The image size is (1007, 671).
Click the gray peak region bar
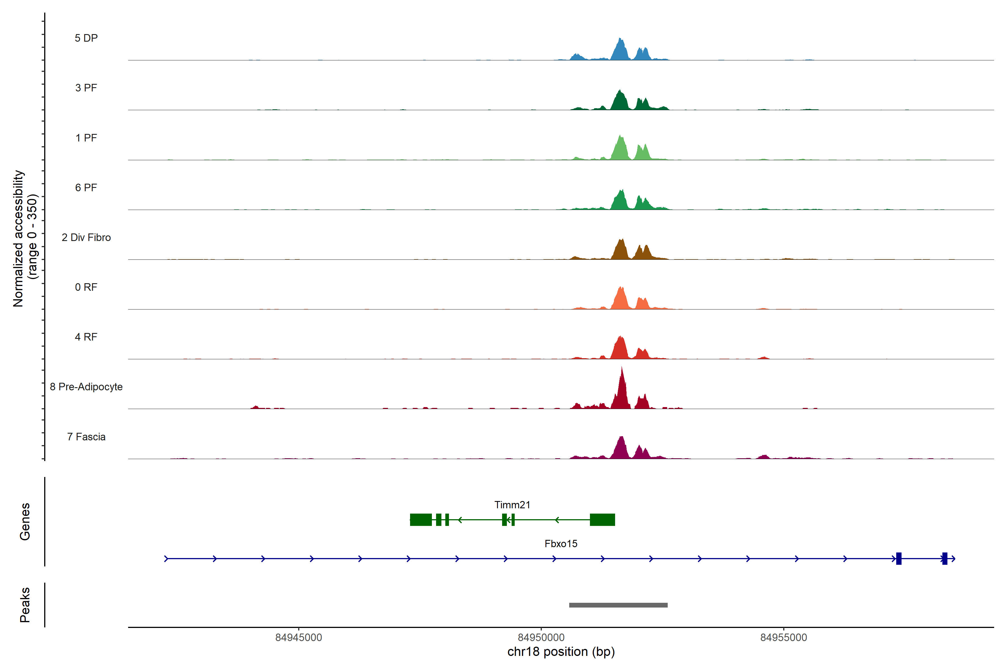click(x=618, y=605)
